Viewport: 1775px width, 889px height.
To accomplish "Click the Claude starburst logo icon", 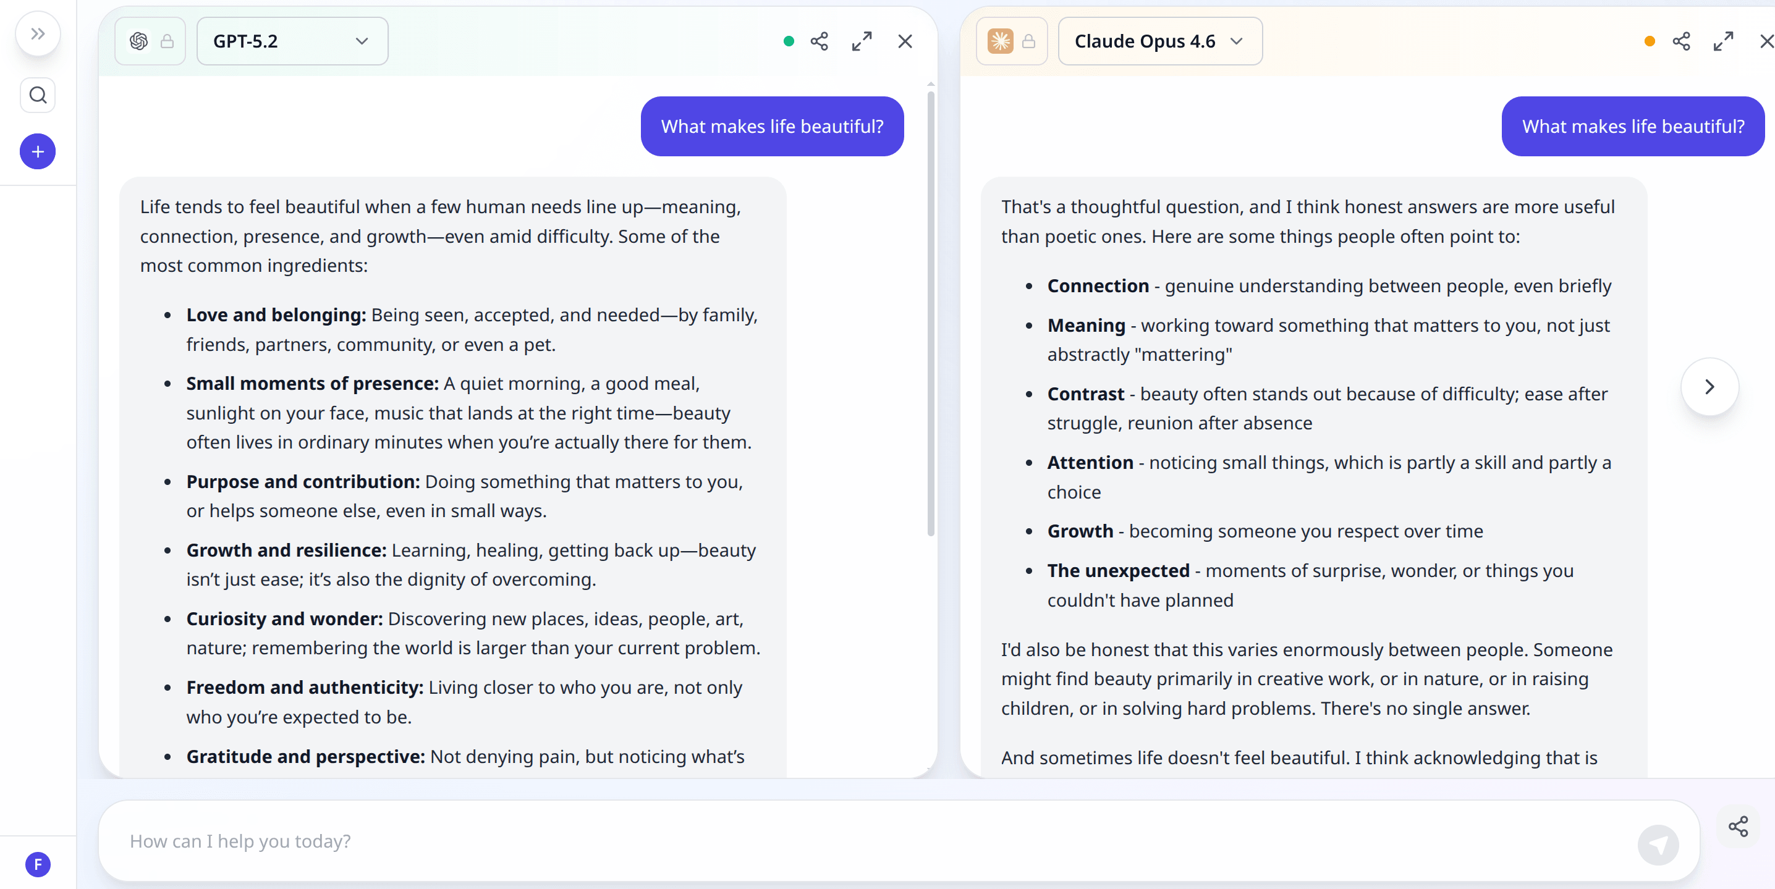I will point(1000,41).
